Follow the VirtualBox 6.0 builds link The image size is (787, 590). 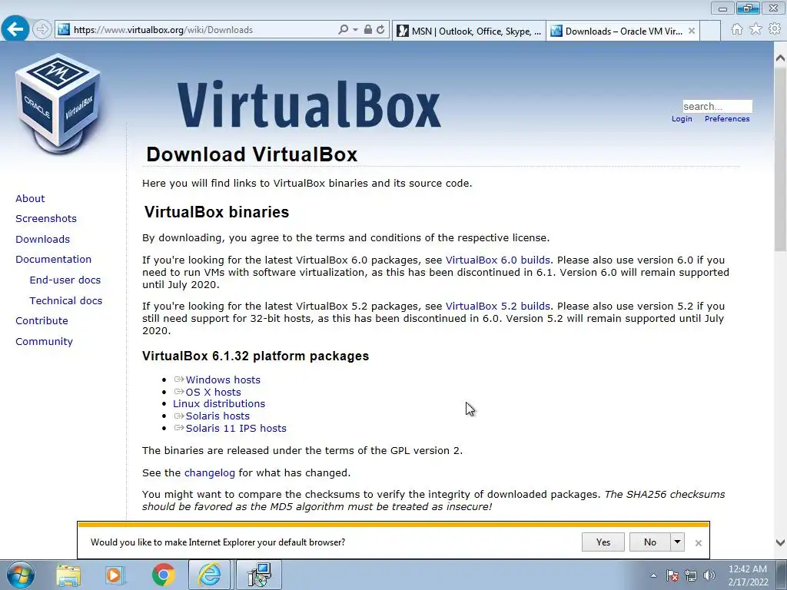coord(498,260)
